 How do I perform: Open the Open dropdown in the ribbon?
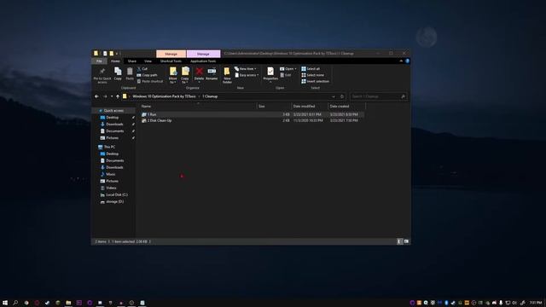(288, 69)
